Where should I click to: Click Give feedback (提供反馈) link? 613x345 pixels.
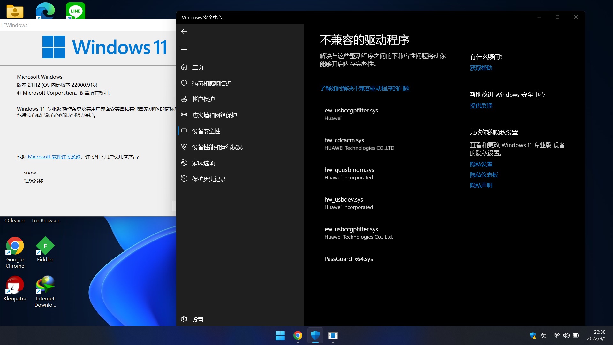click(481, 106)
